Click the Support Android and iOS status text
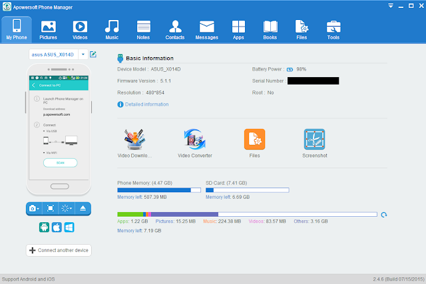The height and width of the screenshot is (284, 426). [x=28, y=279]
